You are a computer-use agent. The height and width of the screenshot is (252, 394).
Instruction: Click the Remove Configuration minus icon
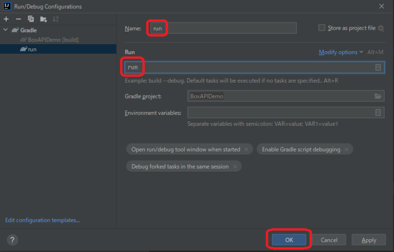coord(18,19)
